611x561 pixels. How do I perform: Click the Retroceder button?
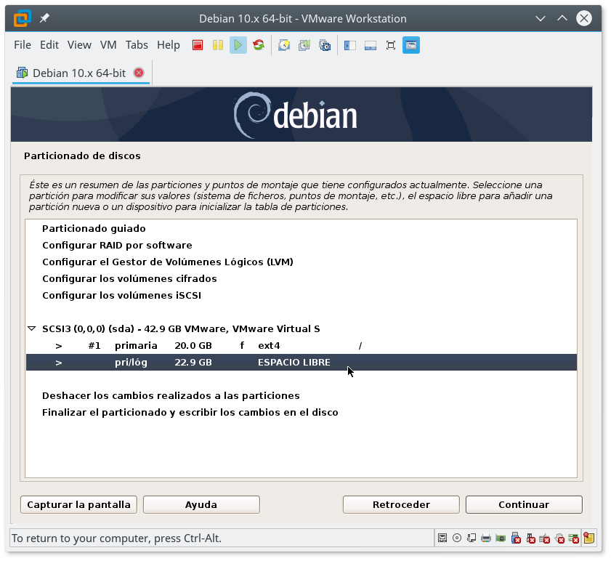click(x=401, y=504)
